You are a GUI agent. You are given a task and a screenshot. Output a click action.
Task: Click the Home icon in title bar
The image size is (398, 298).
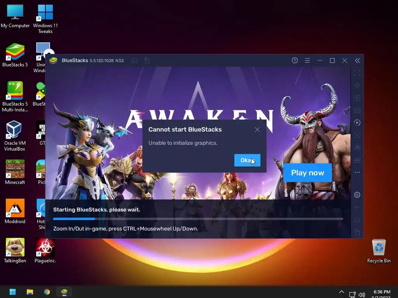pyautogui.click(x=134, y=61)
